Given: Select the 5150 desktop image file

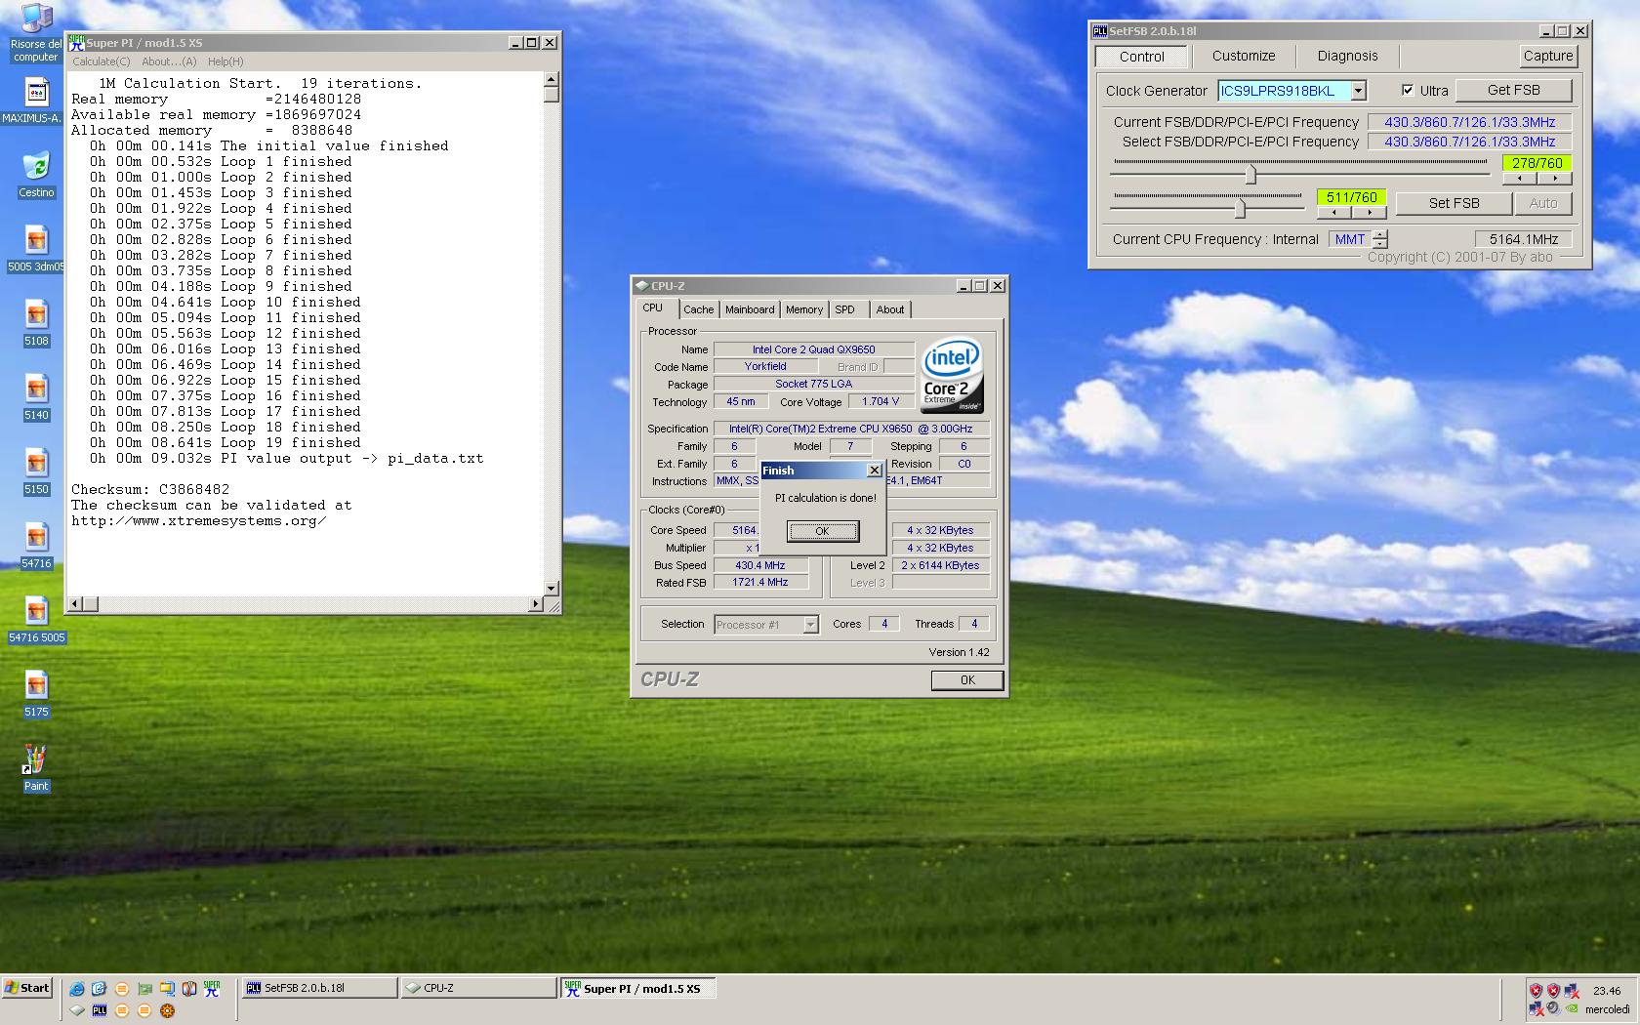Looking at the screenshot, I should 36,472.
